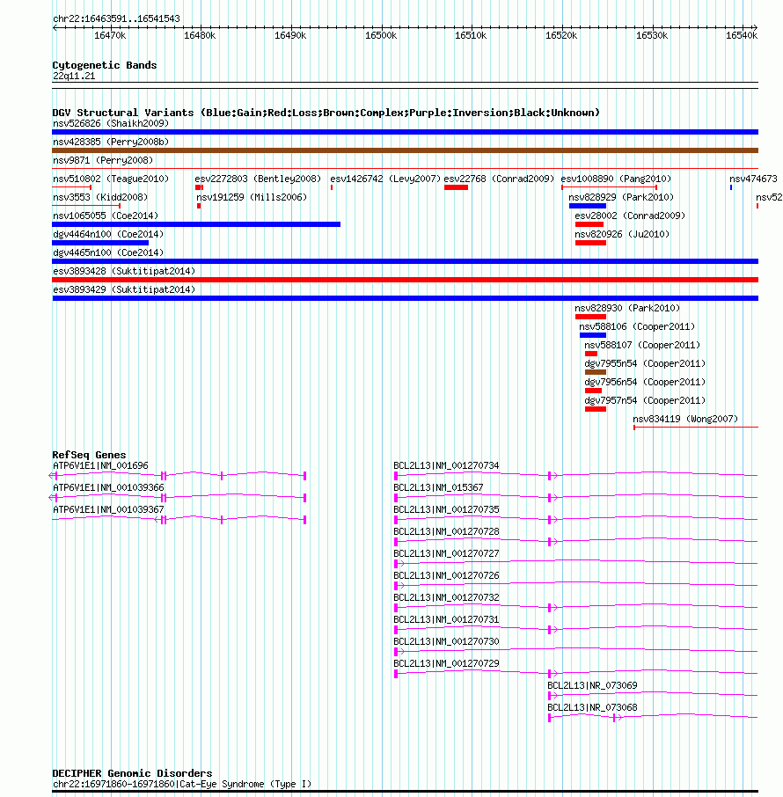Click the RefSeq Genes track title

click(x=89, y=455)
